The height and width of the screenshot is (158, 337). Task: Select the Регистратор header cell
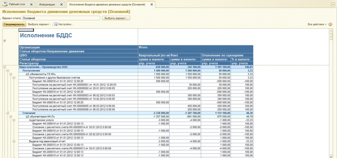point(78,63)
